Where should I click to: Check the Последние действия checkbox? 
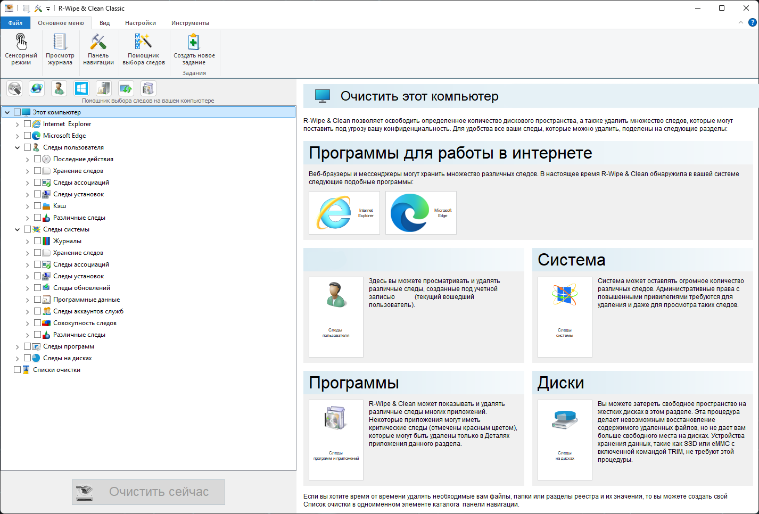tap(37, 159)
